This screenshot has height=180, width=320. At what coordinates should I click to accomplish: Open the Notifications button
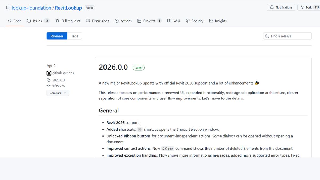(281, 7)
